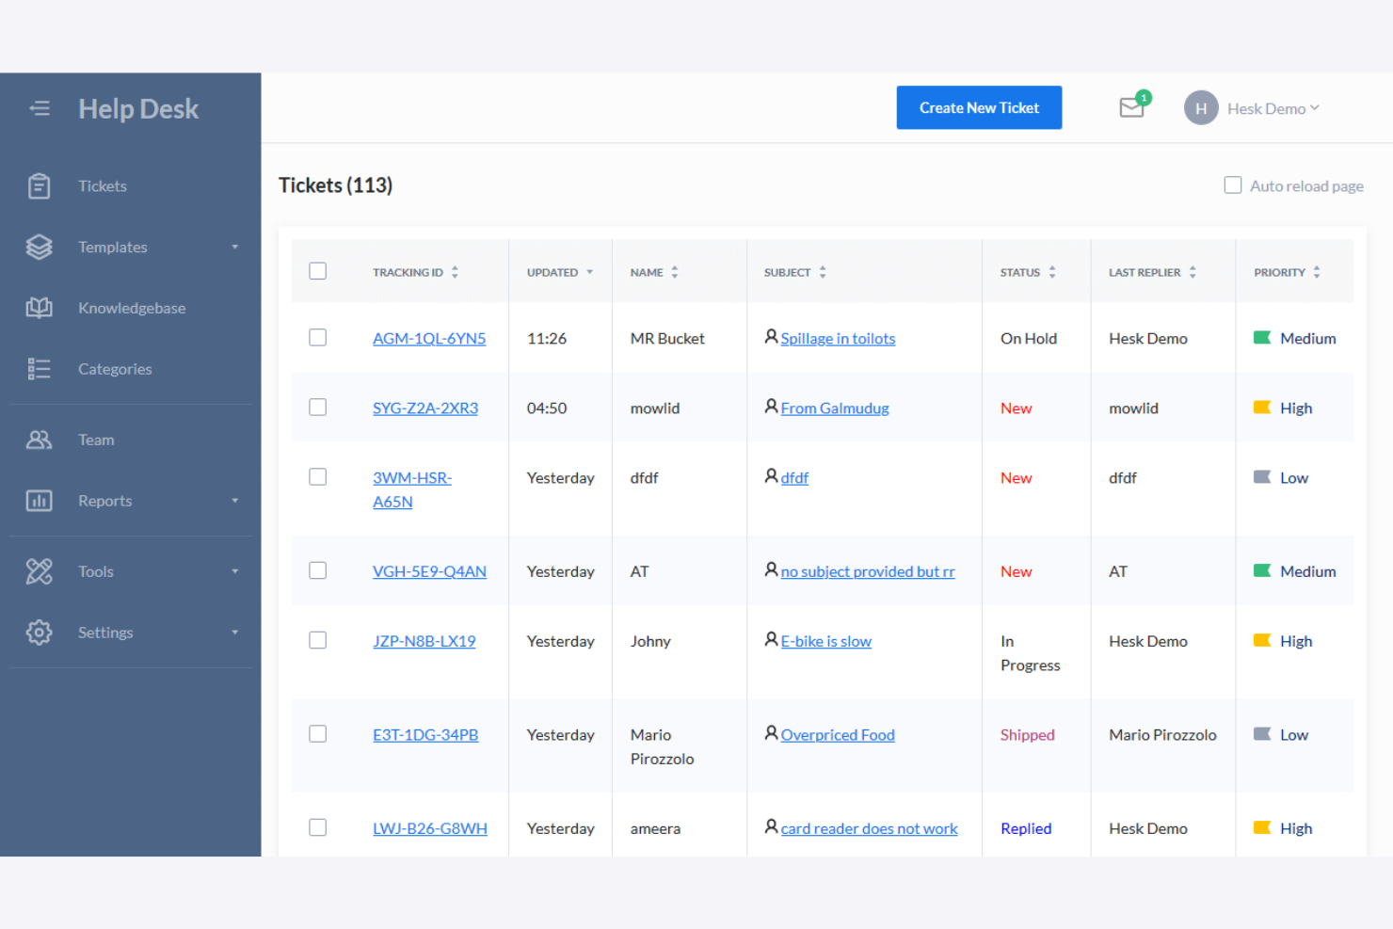
Task: Click the Tools icon in sidebar
Action: coord(39,571)
